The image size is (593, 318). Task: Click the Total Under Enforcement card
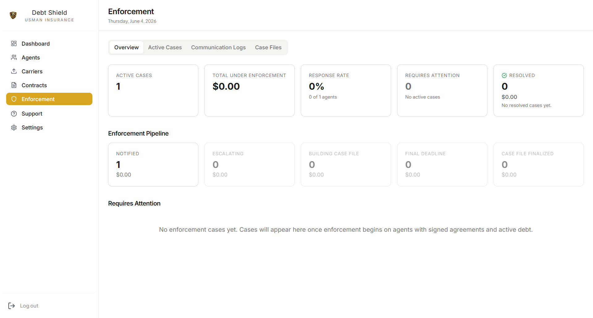pyautogui.click(x=250, y=90)
